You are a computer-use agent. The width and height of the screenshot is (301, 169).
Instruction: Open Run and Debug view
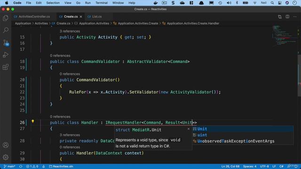click(6, 55)
